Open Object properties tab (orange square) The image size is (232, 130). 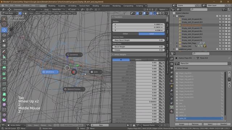(x=171, y=86)
